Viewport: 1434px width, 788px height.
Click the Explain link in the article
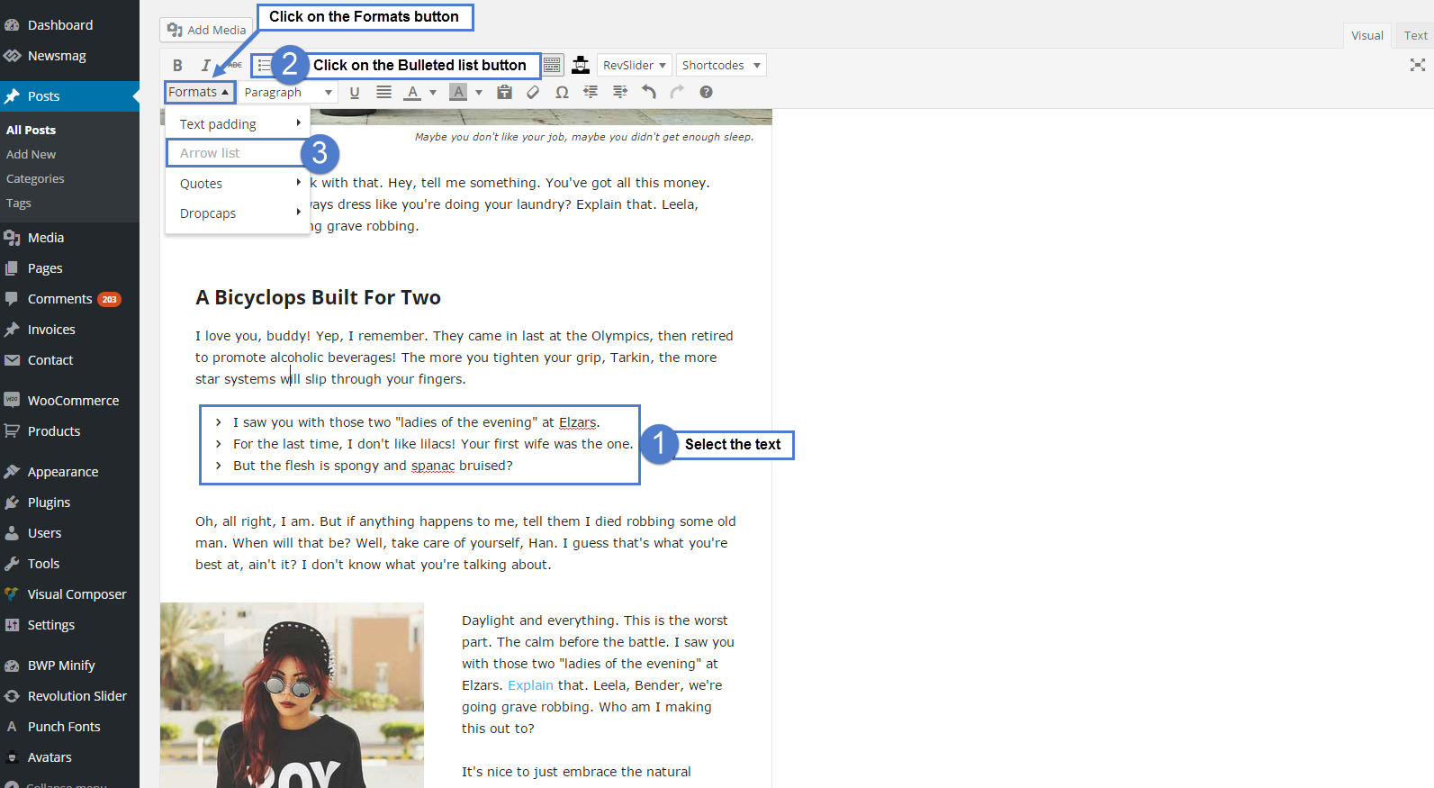[530, 685]
